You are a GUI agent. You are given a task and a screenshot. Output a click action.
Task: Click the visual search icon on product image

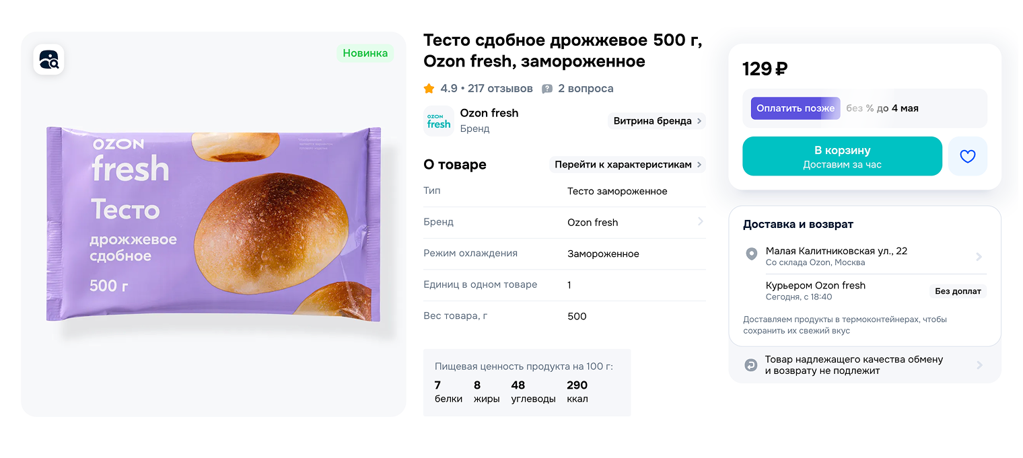(x=48, y=60)
